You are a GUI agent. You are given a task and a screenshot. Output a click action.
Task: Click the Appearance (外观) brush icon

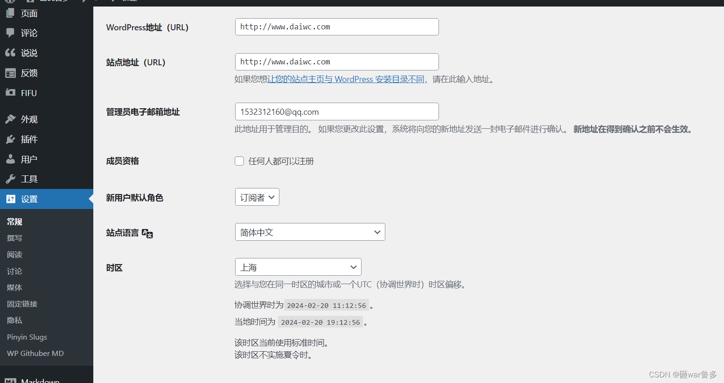click(10, 119)
